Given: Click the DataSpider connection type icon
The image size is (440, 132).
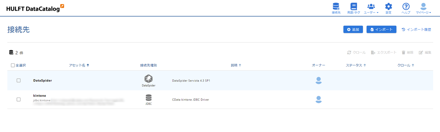Looking at the screenshot, I should 148,78.
